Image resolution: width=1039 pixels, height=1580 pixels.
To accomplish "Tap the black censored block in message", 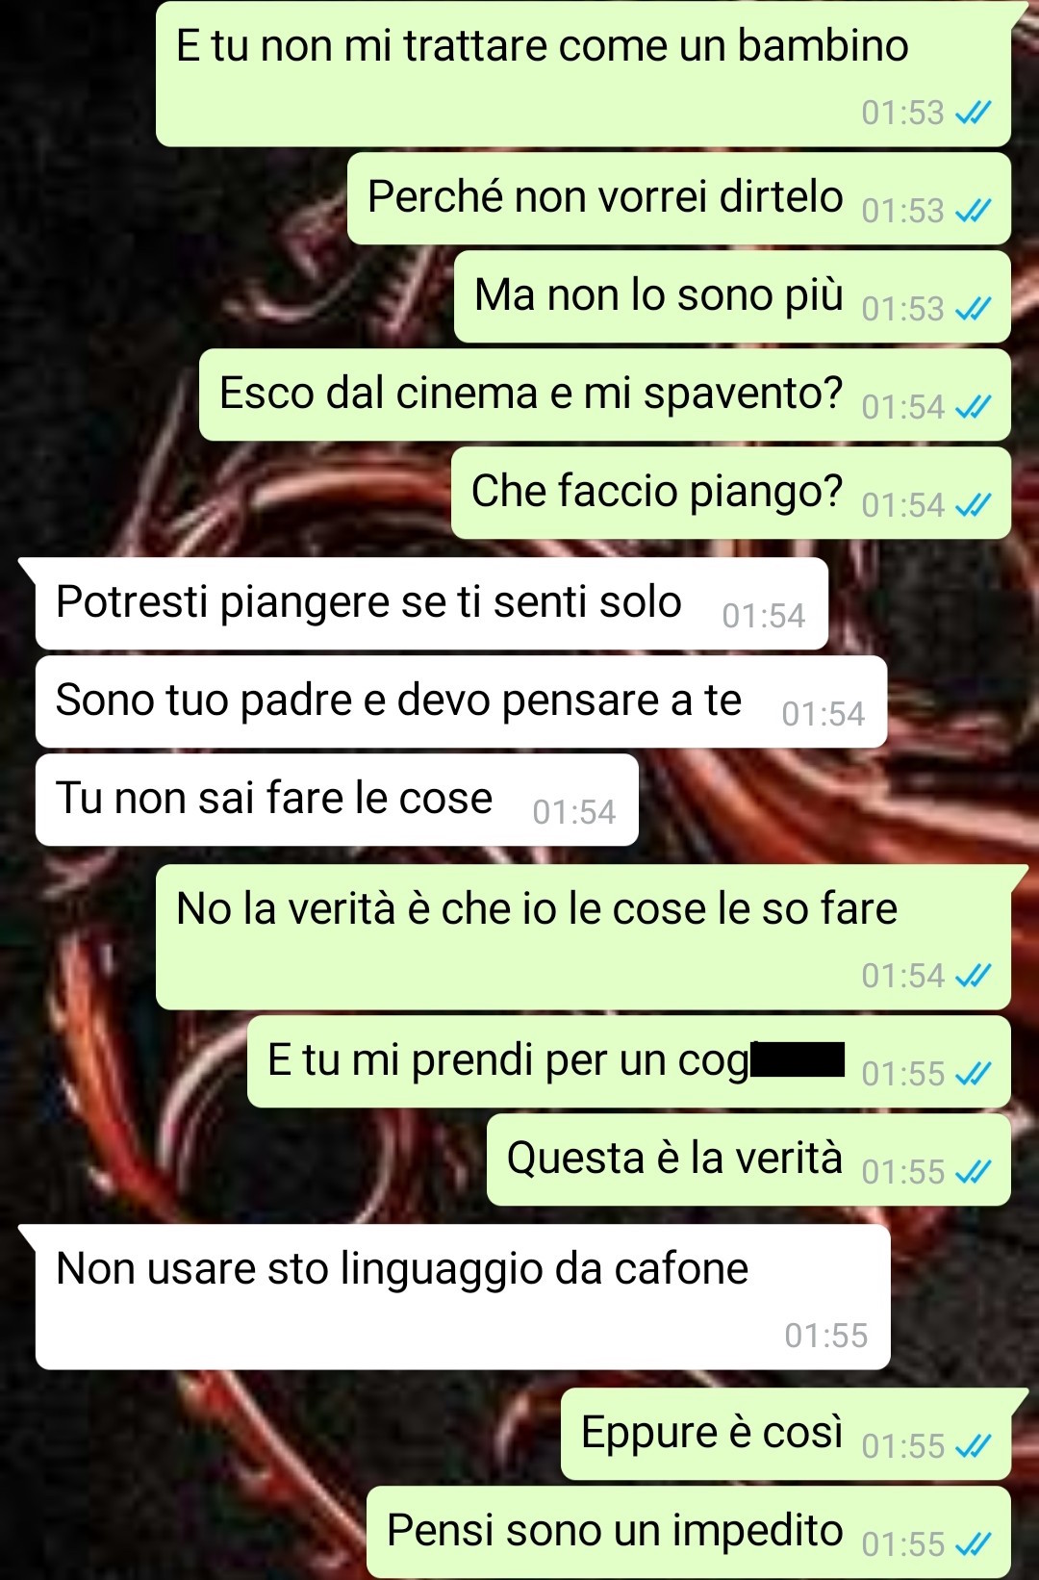I will click(798, 1059).
